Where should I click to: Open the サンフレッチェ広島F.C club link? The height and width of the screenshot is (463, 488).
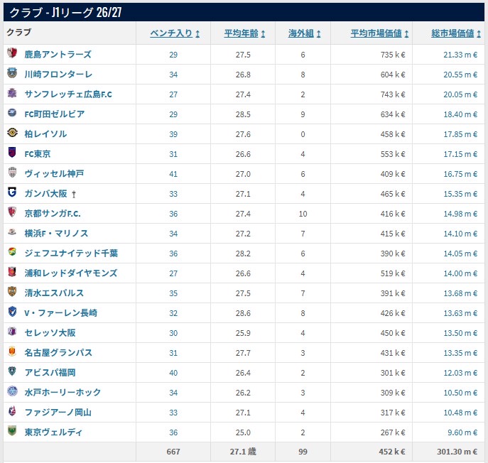68,94
